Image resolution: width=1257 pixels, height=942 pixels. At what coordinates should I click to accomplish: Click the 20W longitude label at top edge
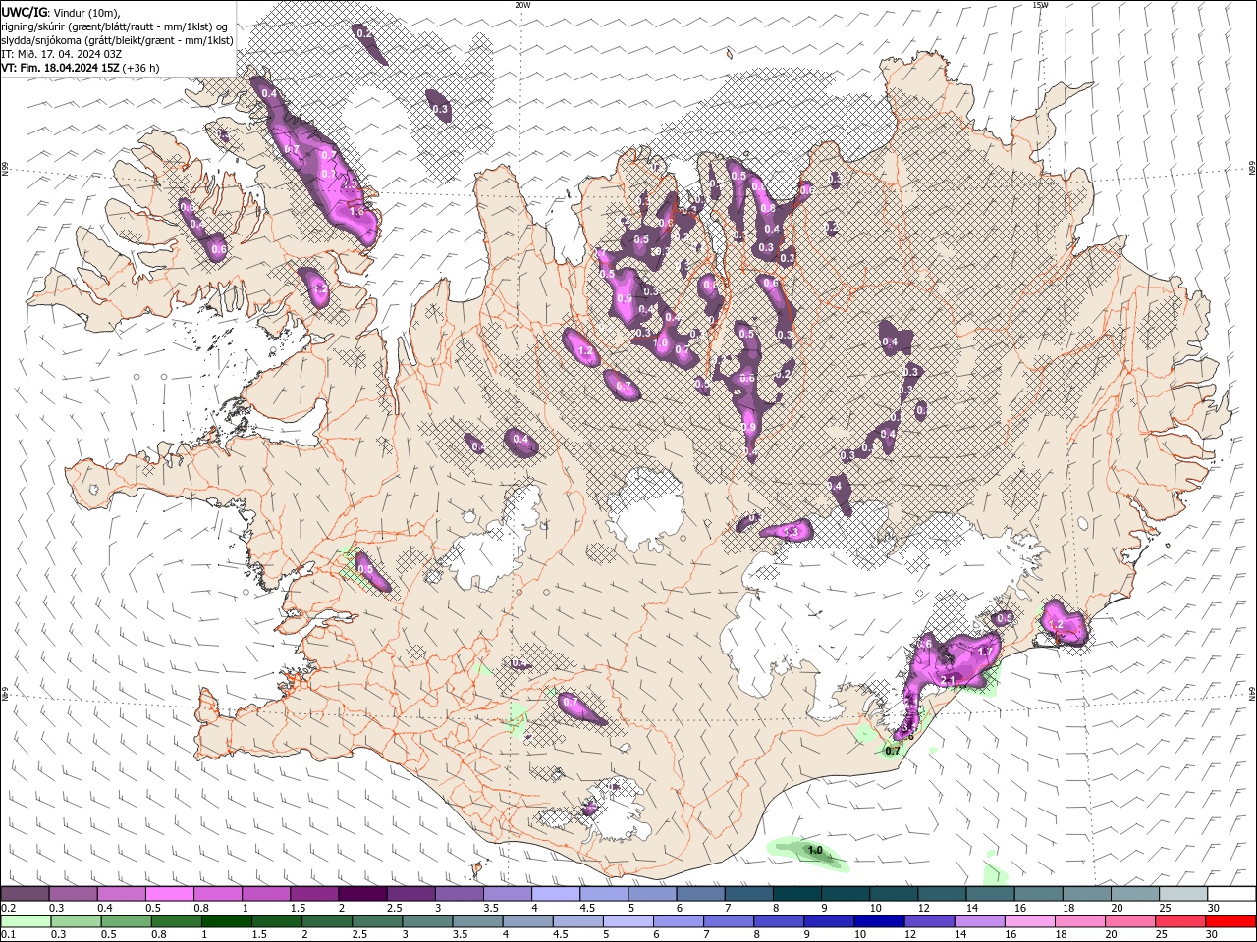click(x=522, y=5)
